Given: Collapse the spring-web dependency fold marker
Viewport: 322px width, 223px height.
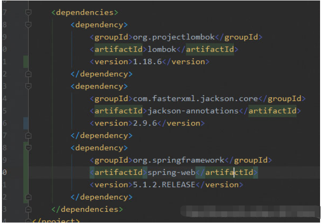Looking at the screenshot, I should click(x=28, y=148).
